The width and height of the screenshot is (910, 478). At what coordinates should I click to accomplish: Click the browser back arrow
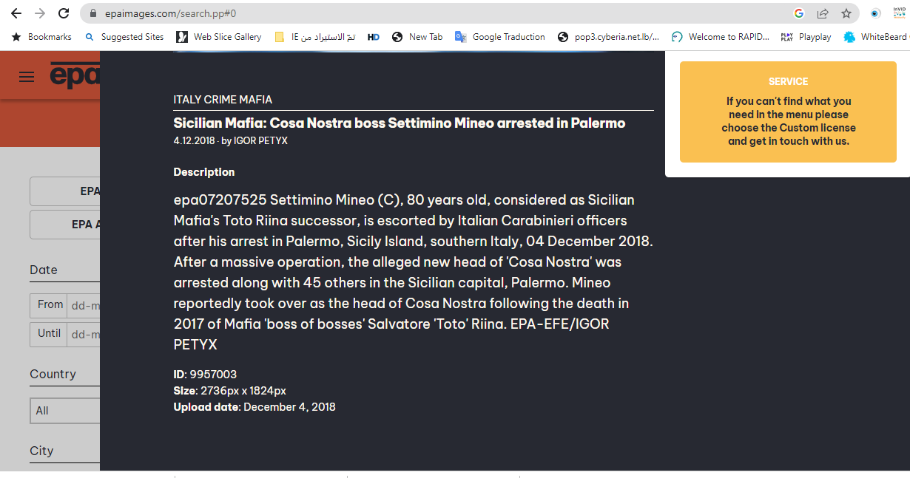(16, 13)
